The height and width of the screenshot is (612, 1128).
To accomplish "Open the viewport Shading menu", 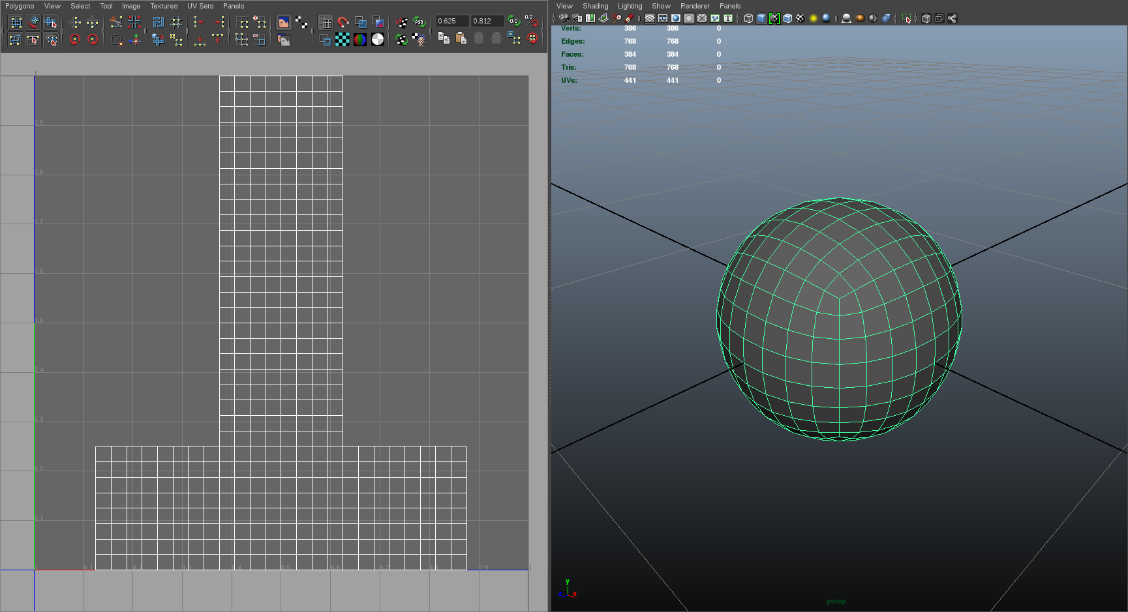I will point(595,6).
